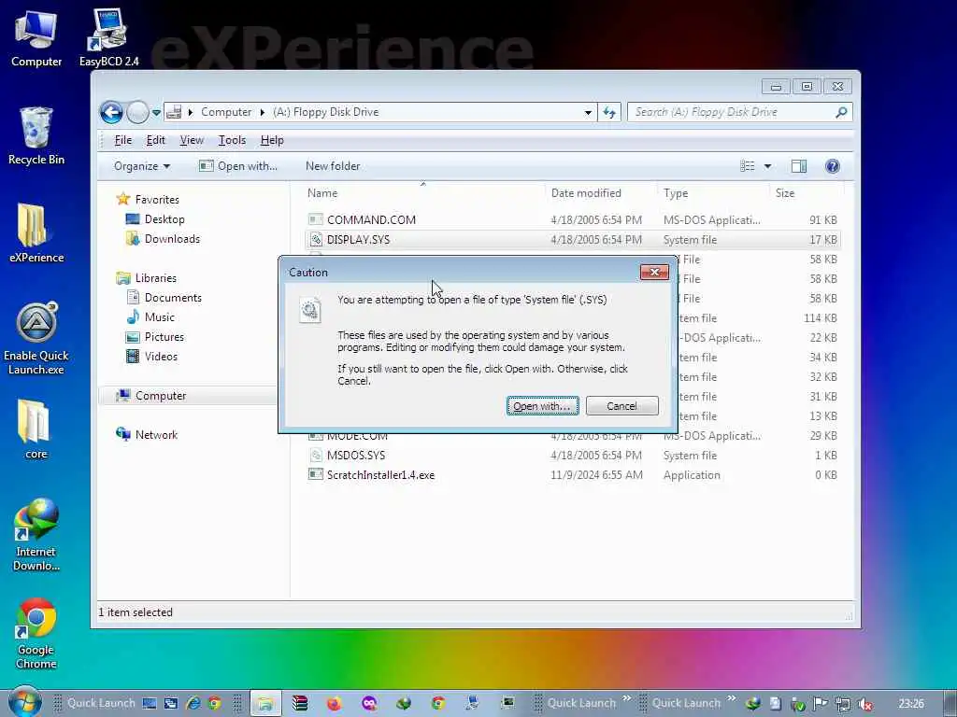The width and height of the screenshot is (957, 717).
Task: Go back using Explorer back arrow
Action: tap(112, 112)
